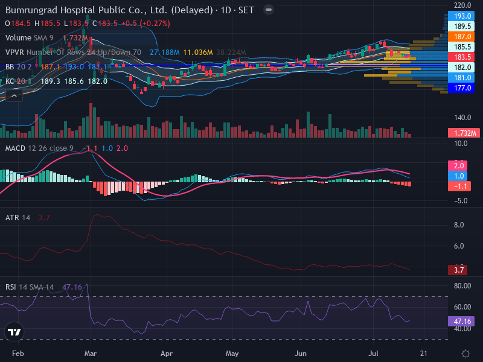
Task: Click the 185.5 price scale label
Action: click(x=461, y=47)
